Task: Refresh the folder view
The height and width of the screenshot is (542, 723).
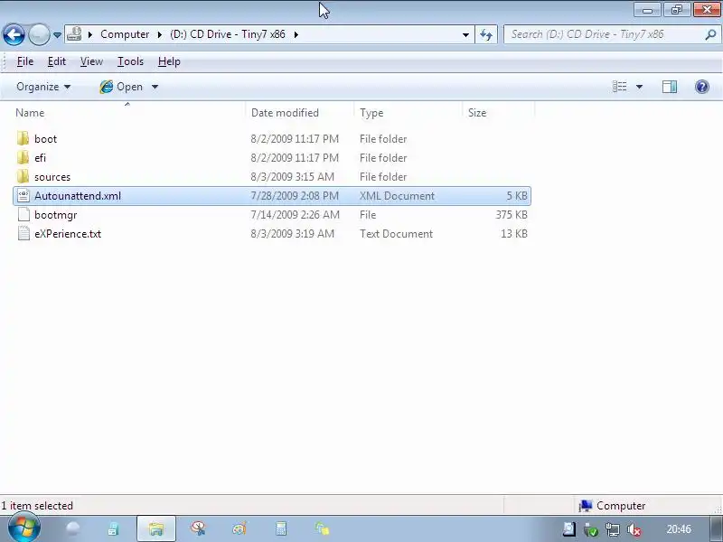Action: click(x=486, y=34)
